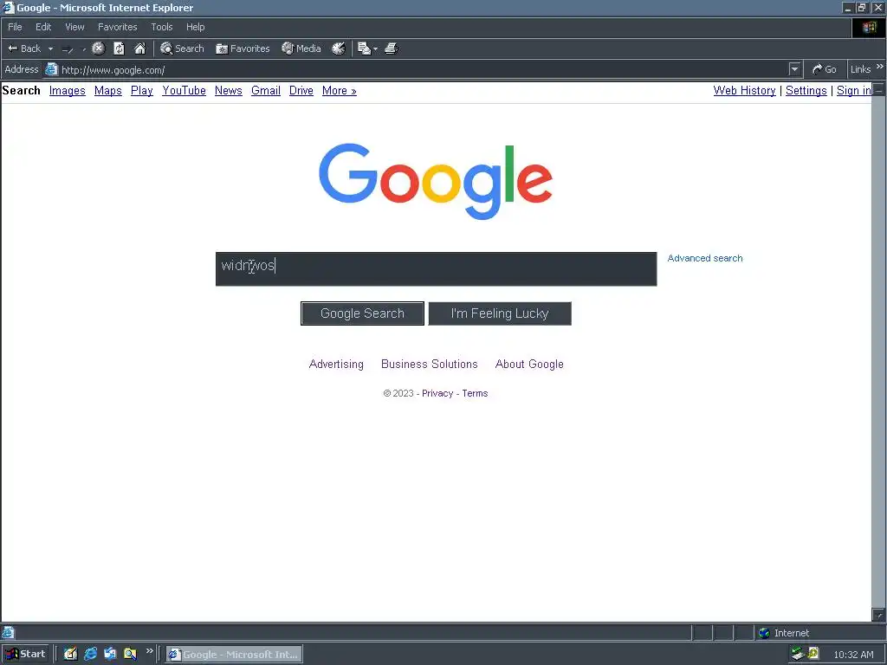Follow the Play link

click(x=142, y=90)
